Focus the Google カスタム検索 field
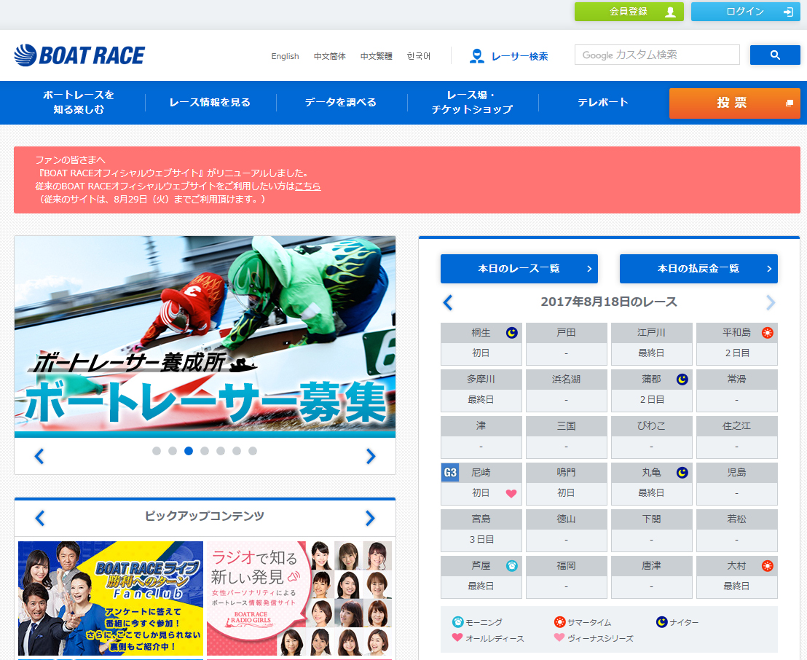This screenshot has width=807, height=660. click(657, 55)
